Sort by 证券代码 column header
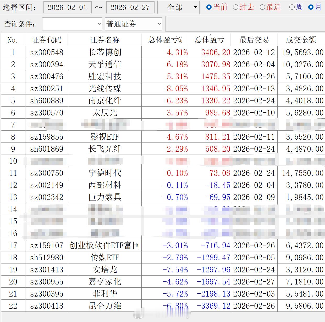The width and height of the screenshot is (325, 322). [47, 40]
